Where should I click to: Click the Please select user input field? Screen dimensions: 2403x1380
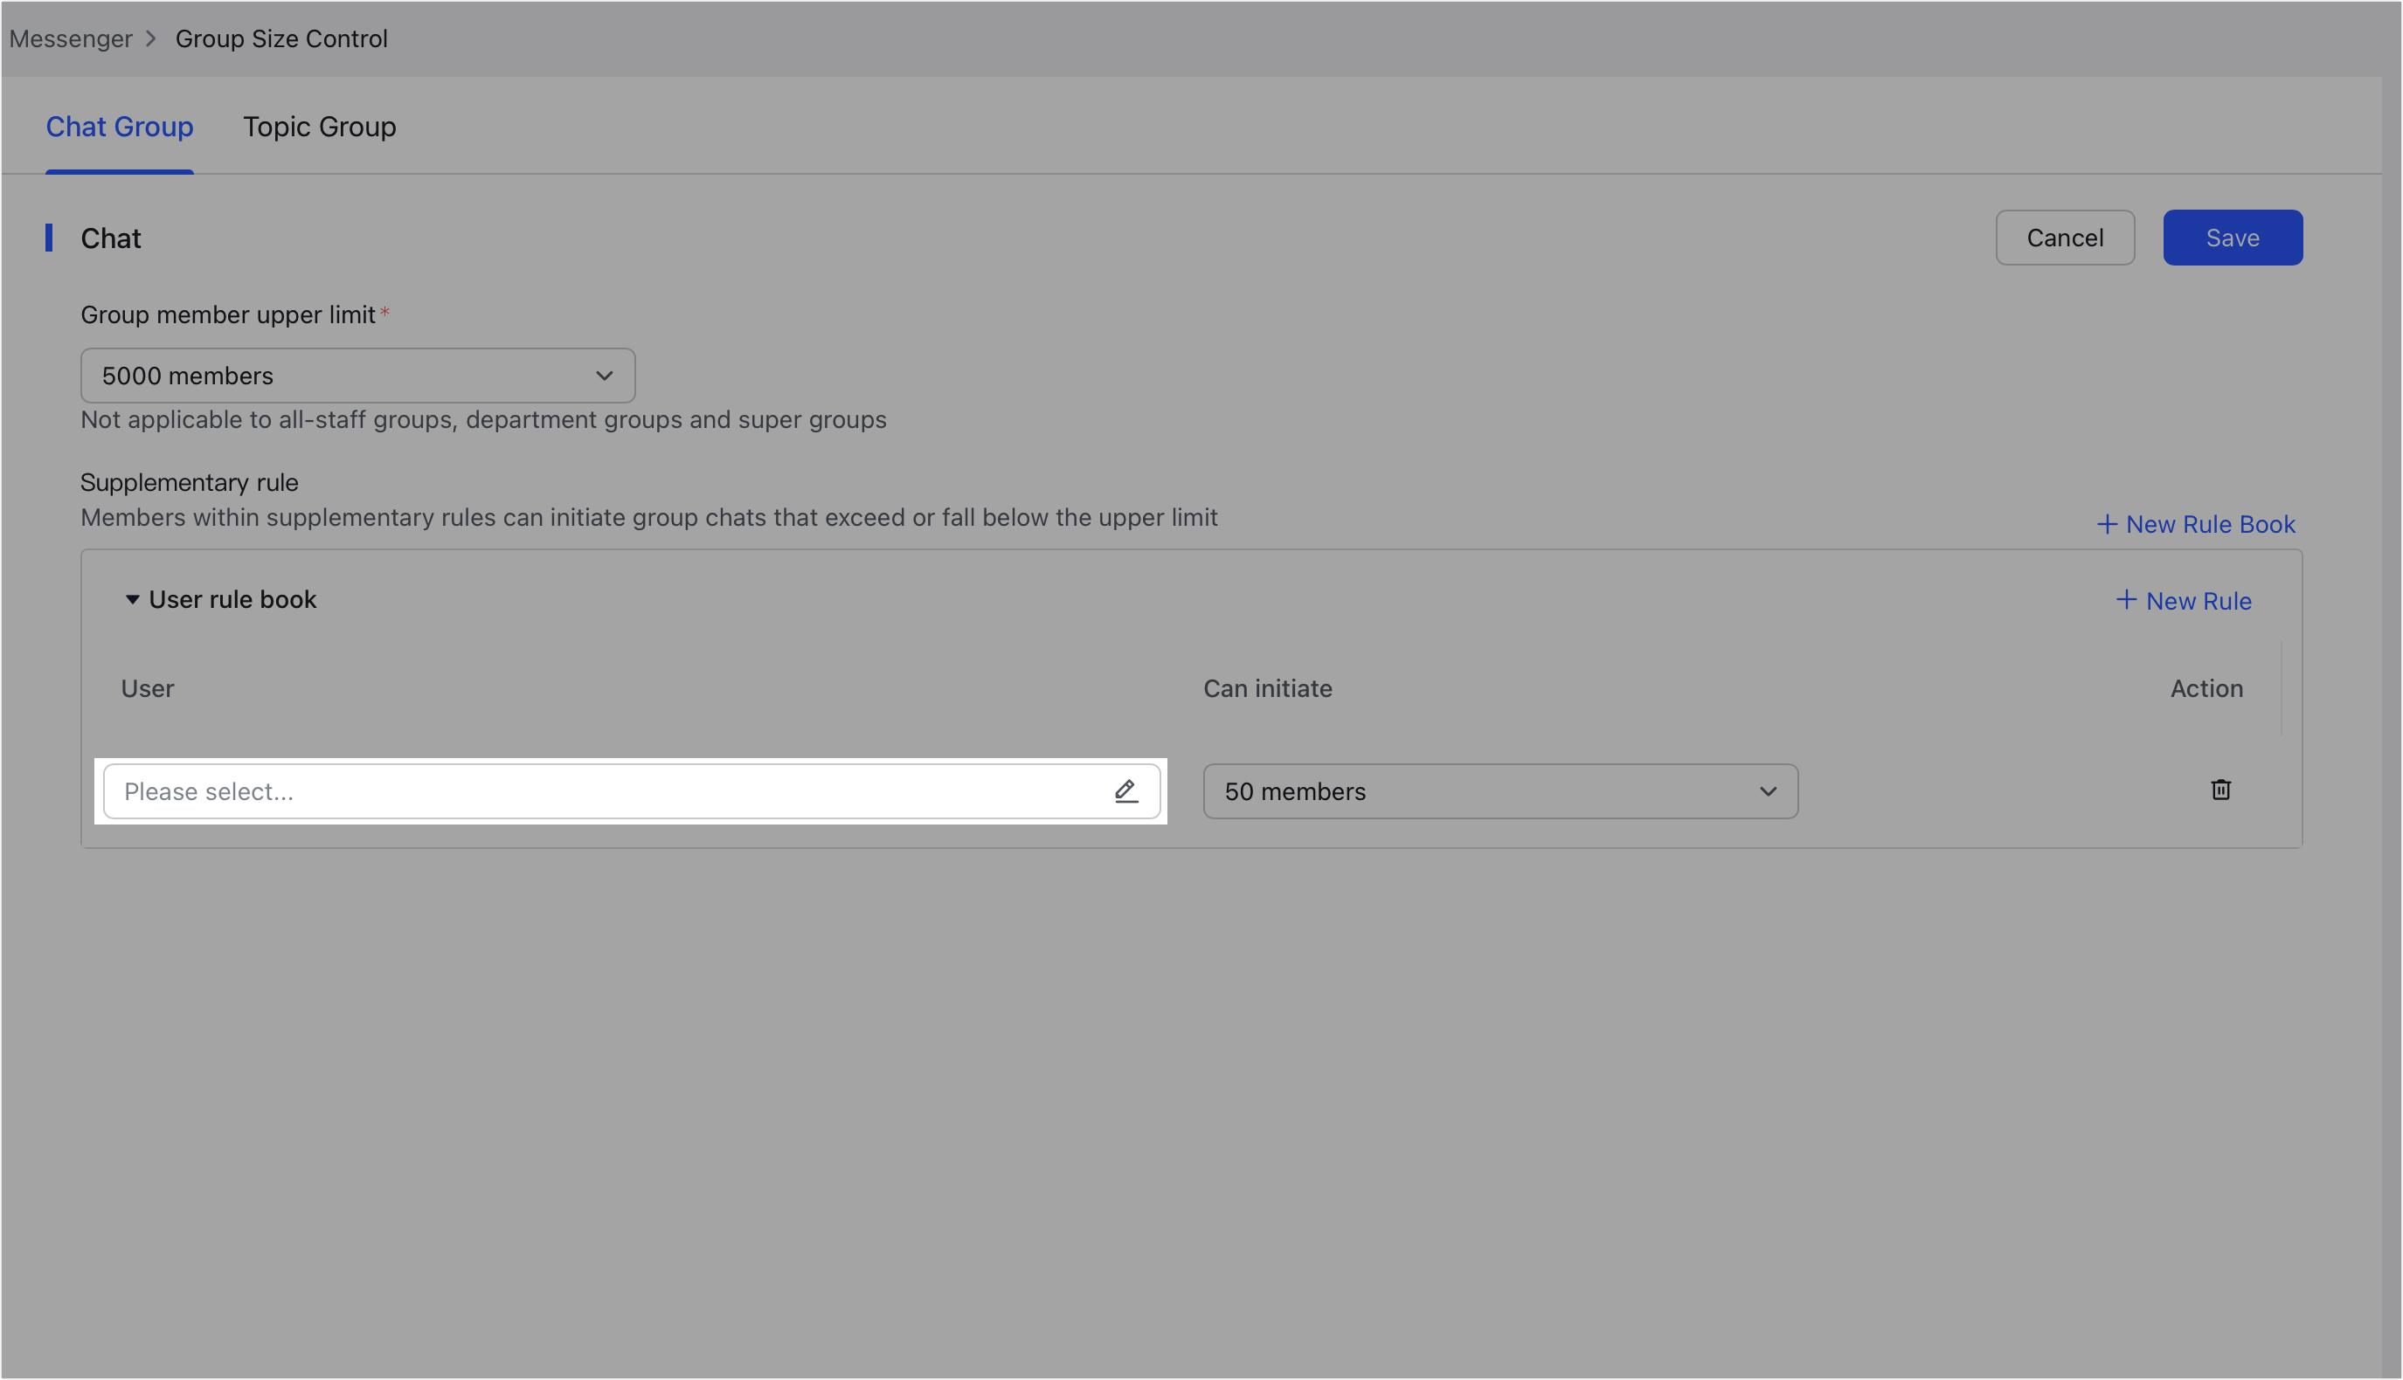(569, 790)
